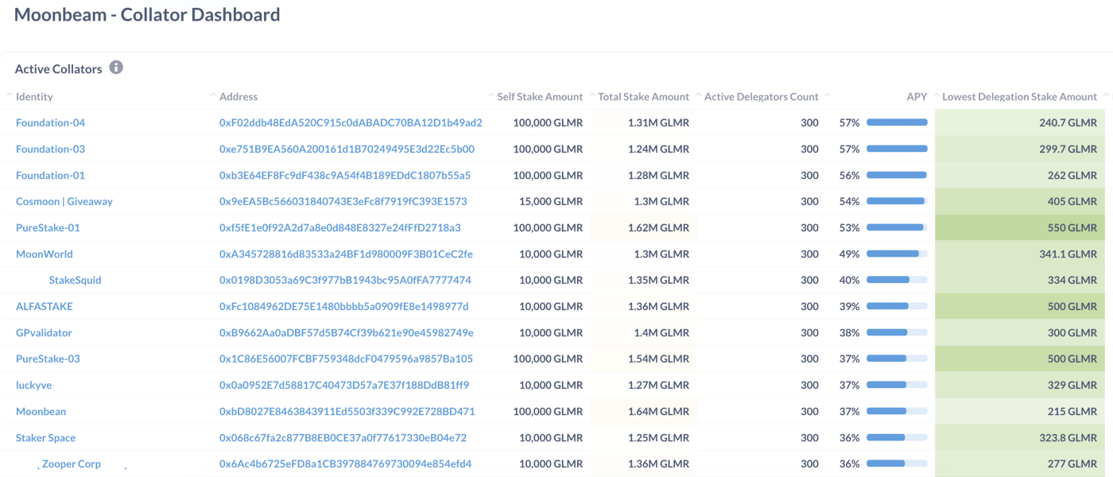Screen dimensions: 1113x477
Task: Click the Moonbeam - Collator Dashboard title
Action: pyautogui.click(x=147, y=14)
